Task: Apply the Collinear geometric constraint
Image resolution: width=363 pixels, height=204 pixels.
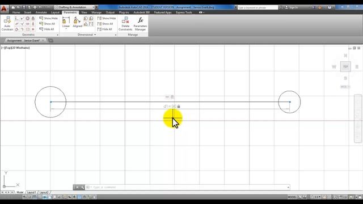Action: [x=22, y=18]
